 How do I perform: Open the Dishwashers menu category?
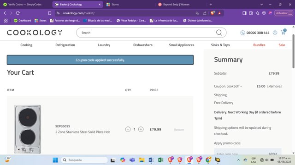pyautogui.click(x=143, y=45)
